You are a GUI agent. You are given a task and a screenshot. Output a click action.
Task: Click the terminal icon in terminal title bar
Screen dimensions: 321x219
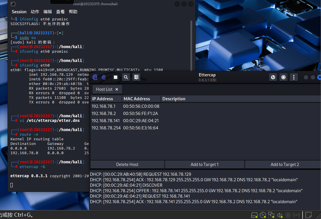click(x=13, y=4)
